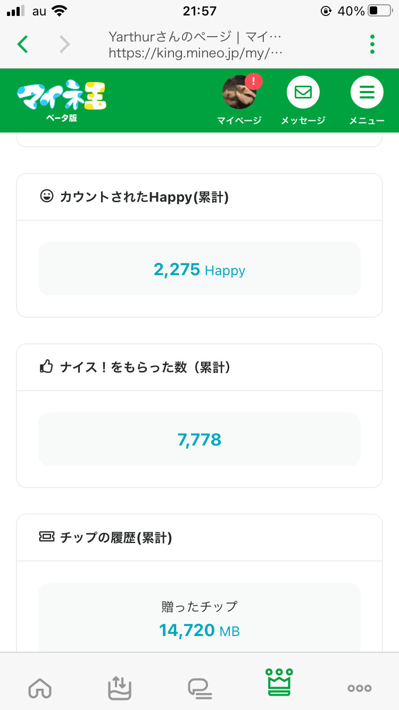399x710 pixels.
Task: Open the マイページ profile avatar
Action: tap(239, 93)
